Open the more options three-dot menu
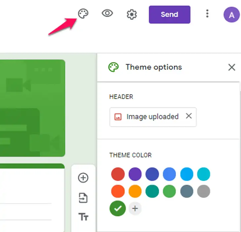 pos(207,14)
